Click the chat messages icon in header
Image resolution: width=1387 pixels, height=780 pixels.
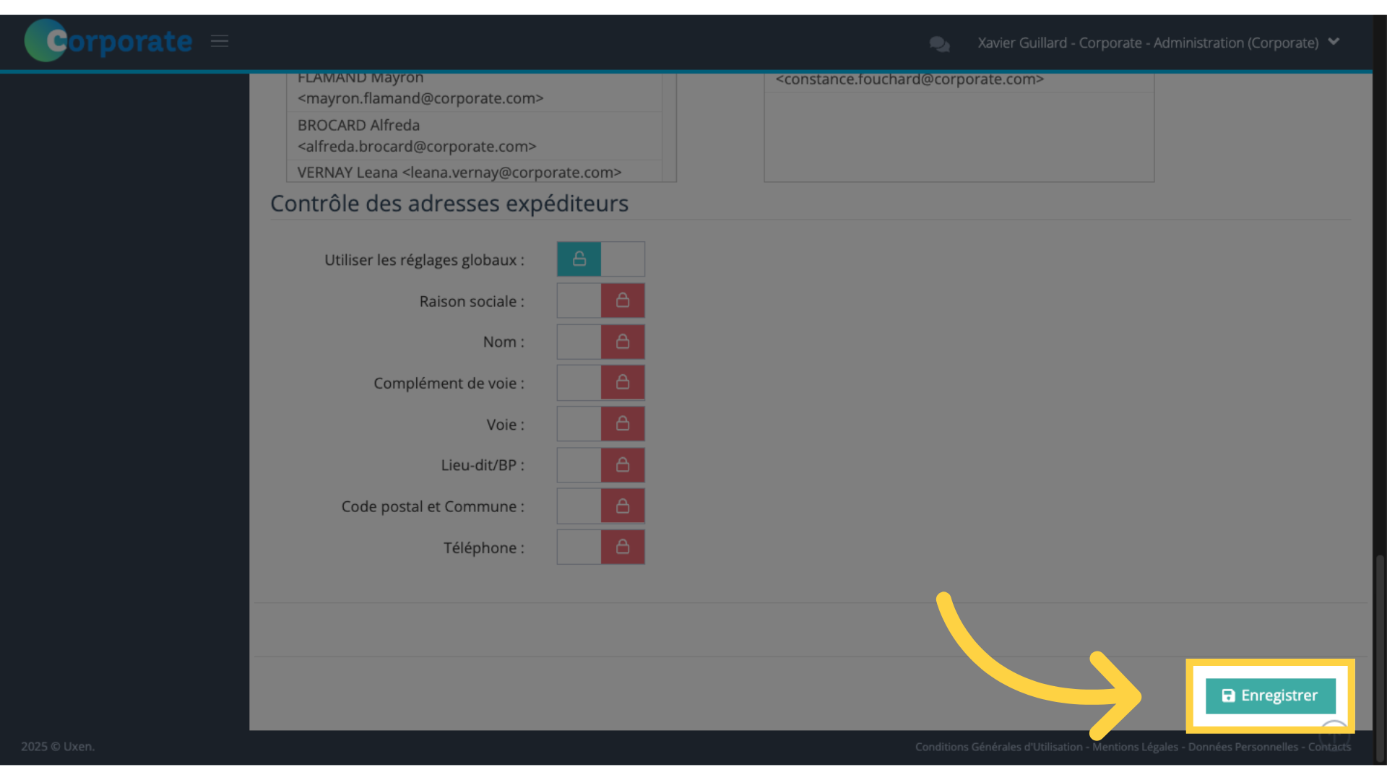click(x=938, y=43)
